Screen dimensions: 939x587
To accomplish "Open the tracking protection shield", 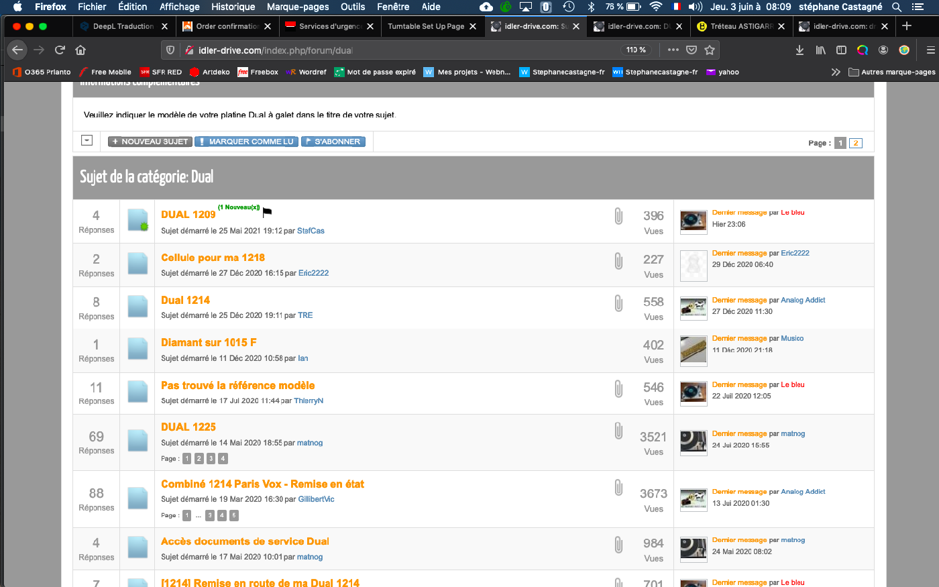I will 170,50.
